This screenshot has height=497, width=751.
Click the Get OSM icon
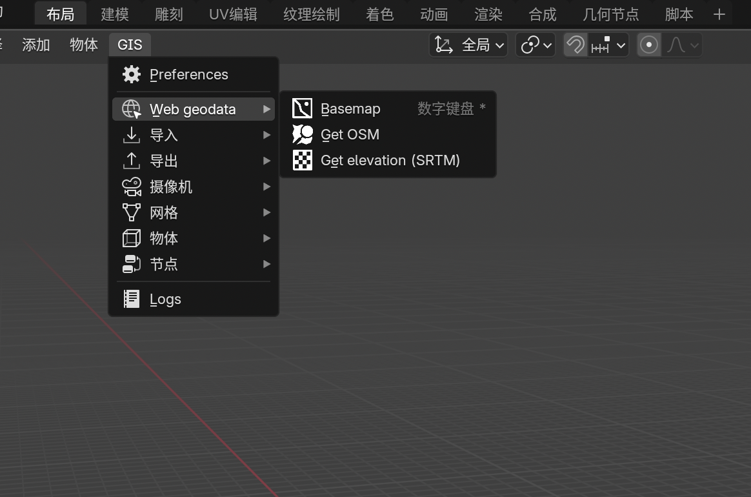point(302,134)
